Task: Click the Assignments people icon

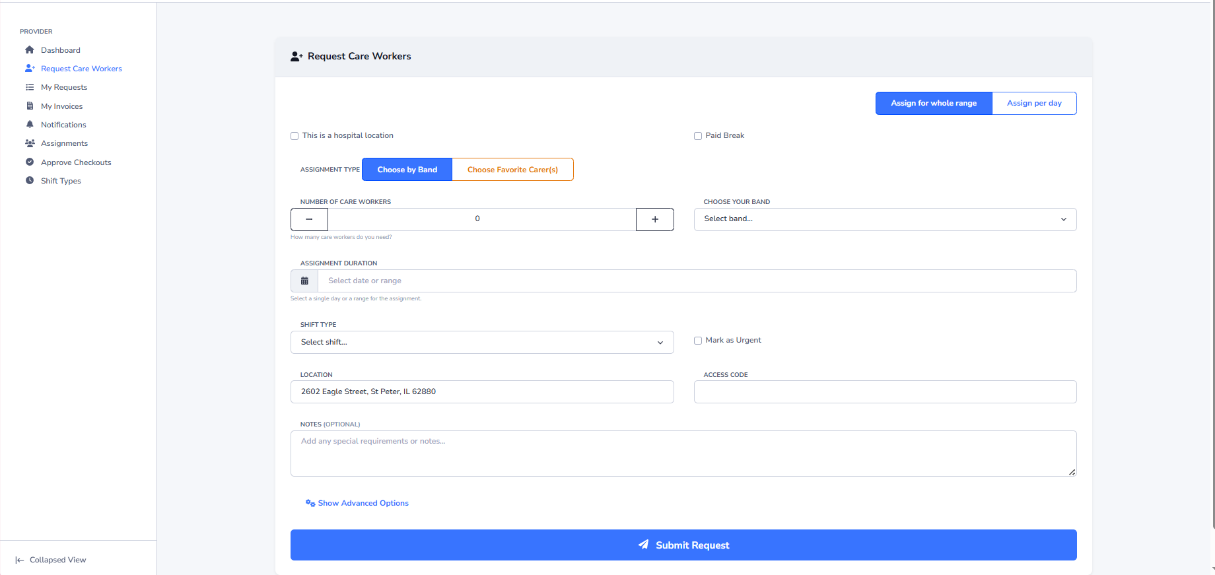Action: click(x=30, y=143)
